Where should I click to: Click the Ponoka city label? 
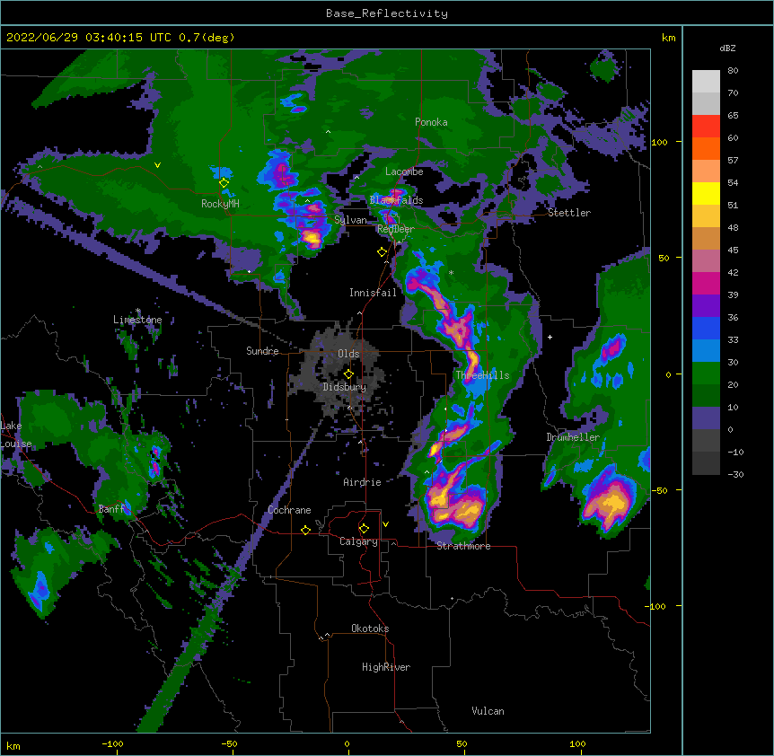pos(431,122)
